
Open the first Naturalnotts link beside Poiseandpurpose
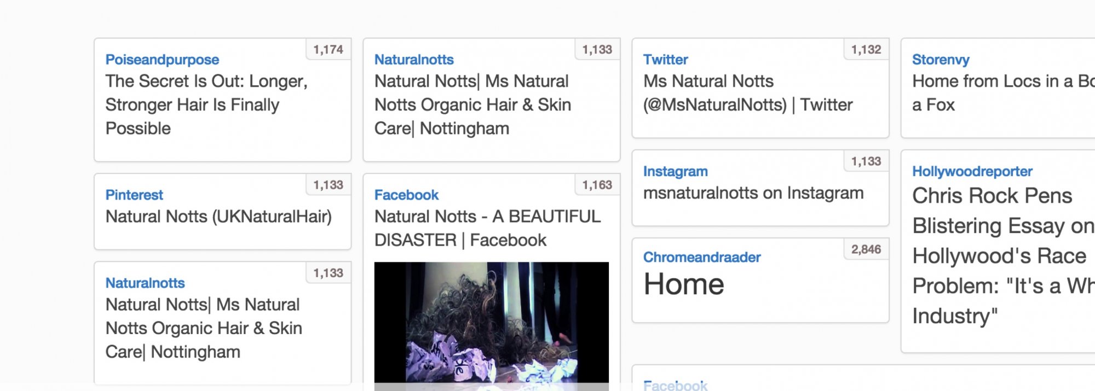(x=414, y=60)
